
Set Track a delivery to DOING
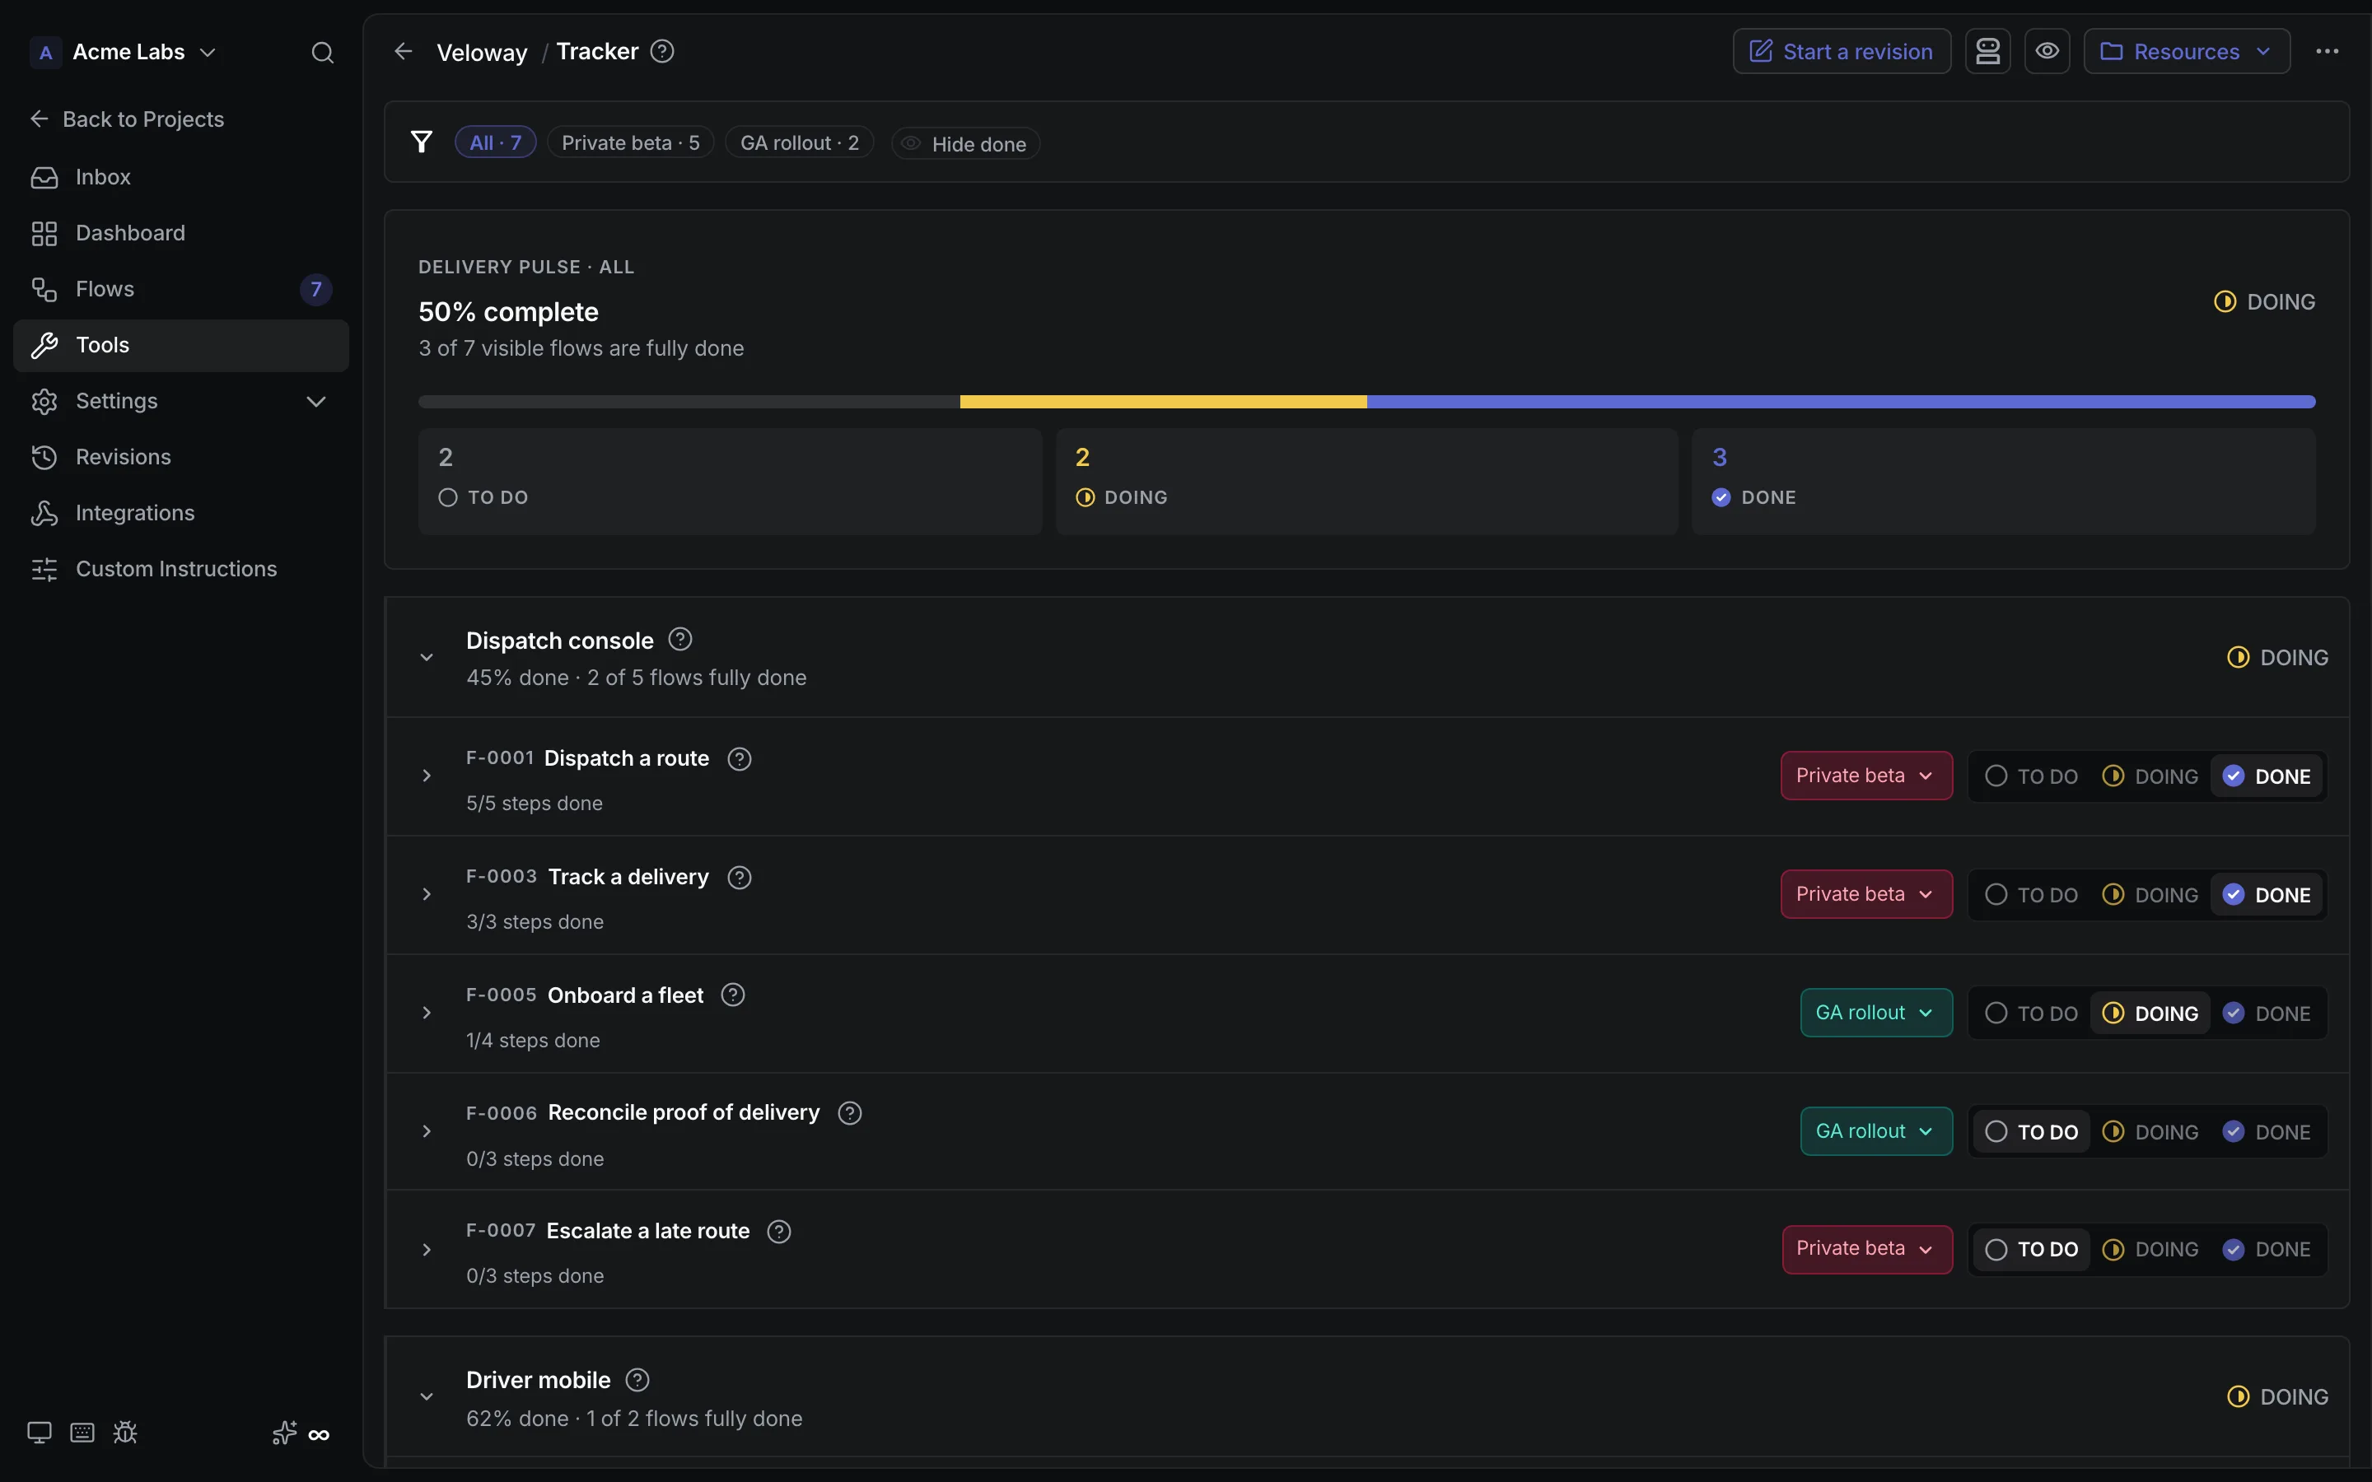pos(2150,895)
